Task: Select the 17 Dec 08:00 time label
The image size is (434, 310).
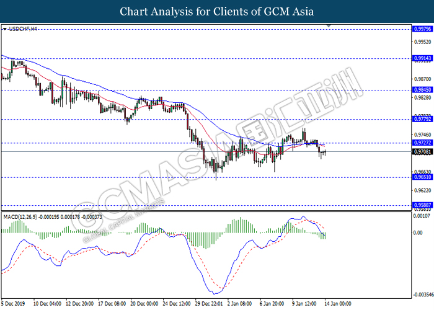Action: [x=112, y=304]
